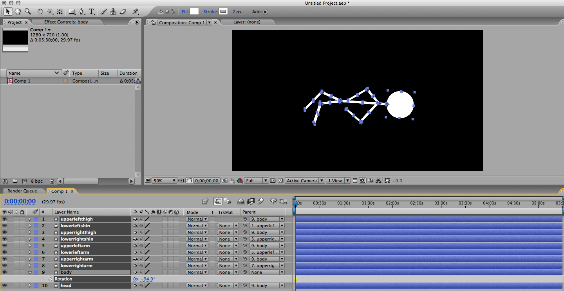564x291 pixels.
Task: Open the Render Queue tab
Action: tap(22, 191)
